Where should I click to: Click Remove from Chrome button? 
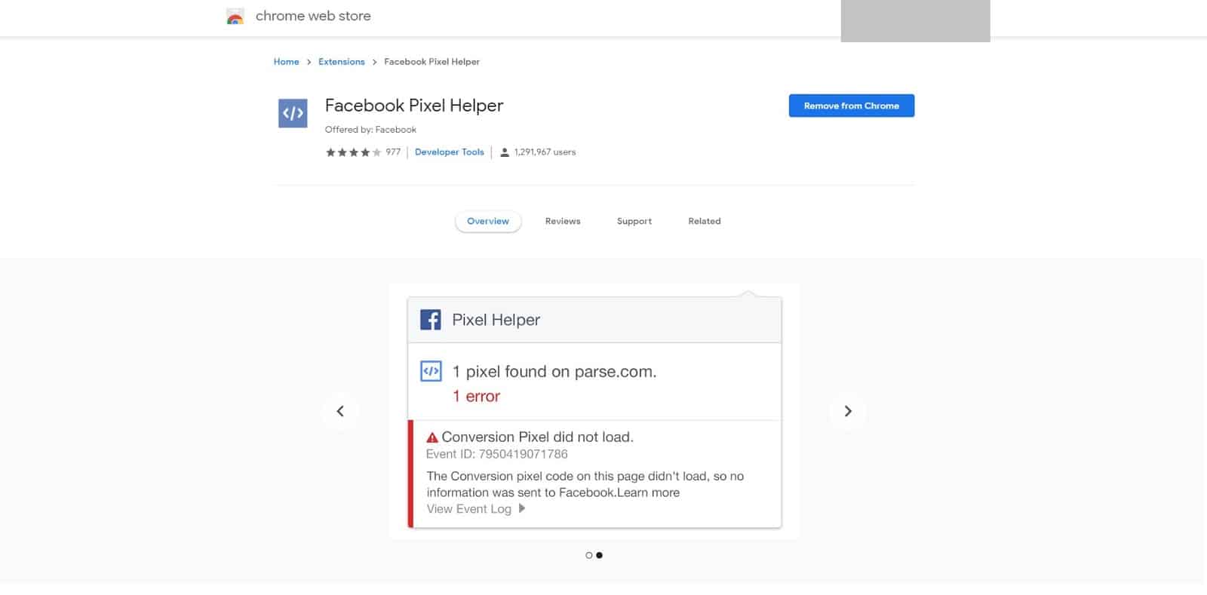[x=852, y=106]
